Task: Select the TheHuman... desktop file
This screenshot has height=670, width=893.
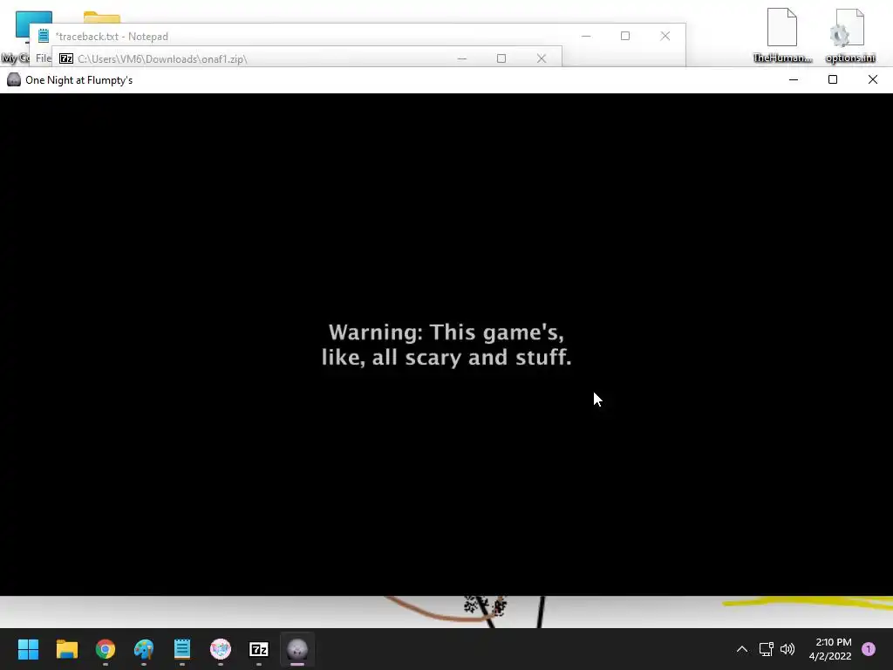Action: coord(782,35)
